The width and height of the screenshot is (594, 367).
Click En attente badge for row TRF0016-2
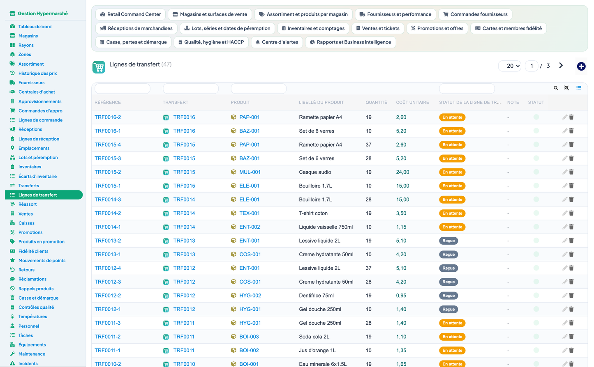(452, 117)
